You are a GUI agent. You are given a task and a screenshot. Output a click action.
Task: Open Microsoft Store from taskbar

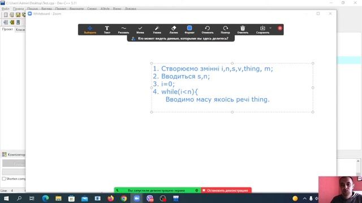tap(71, 198)
